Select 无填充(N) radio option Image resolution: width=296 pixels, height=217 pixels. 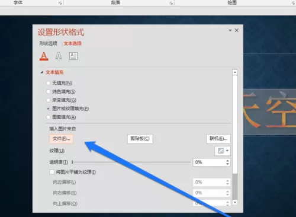(x=48, y=83)
